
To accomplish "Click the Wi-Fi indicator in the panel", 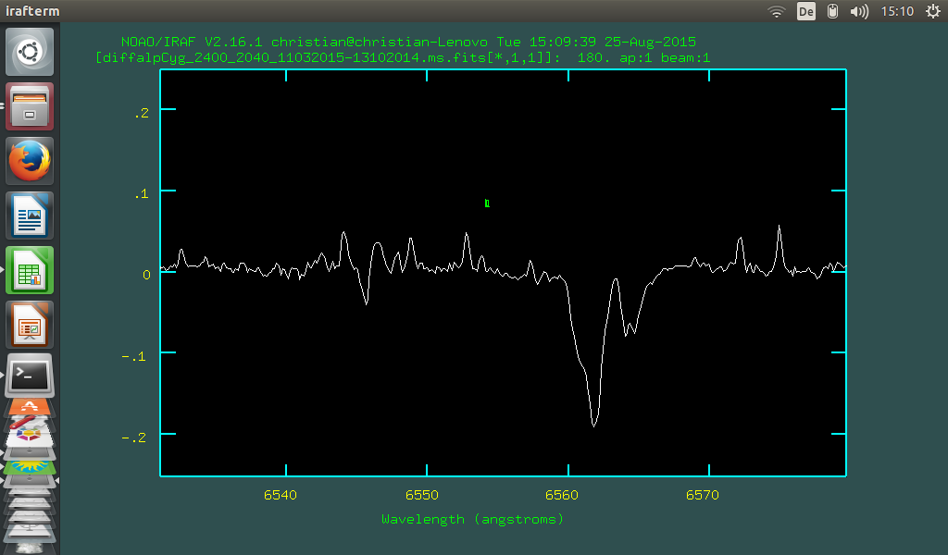I will pyautogui.click(x=776, y=11).
